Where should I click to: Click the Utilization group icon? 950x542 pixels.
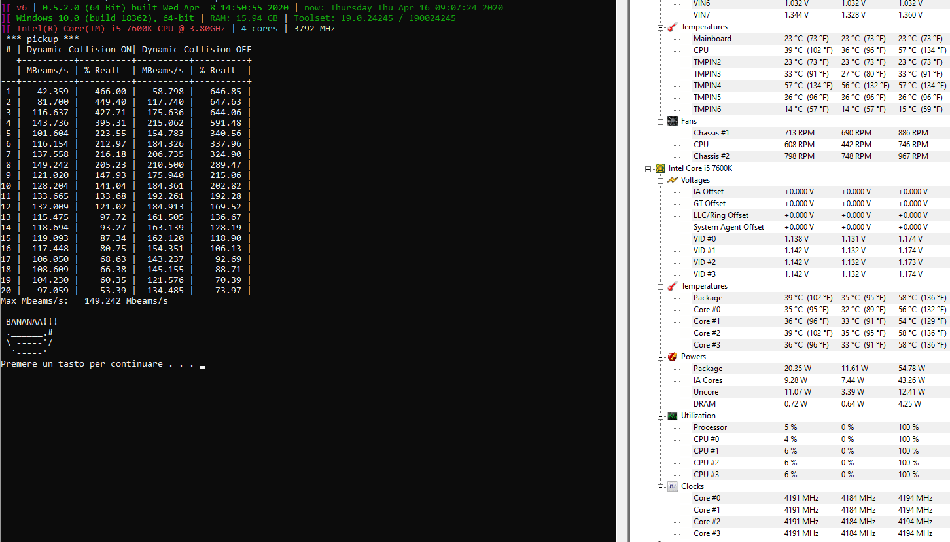(672, 416)
